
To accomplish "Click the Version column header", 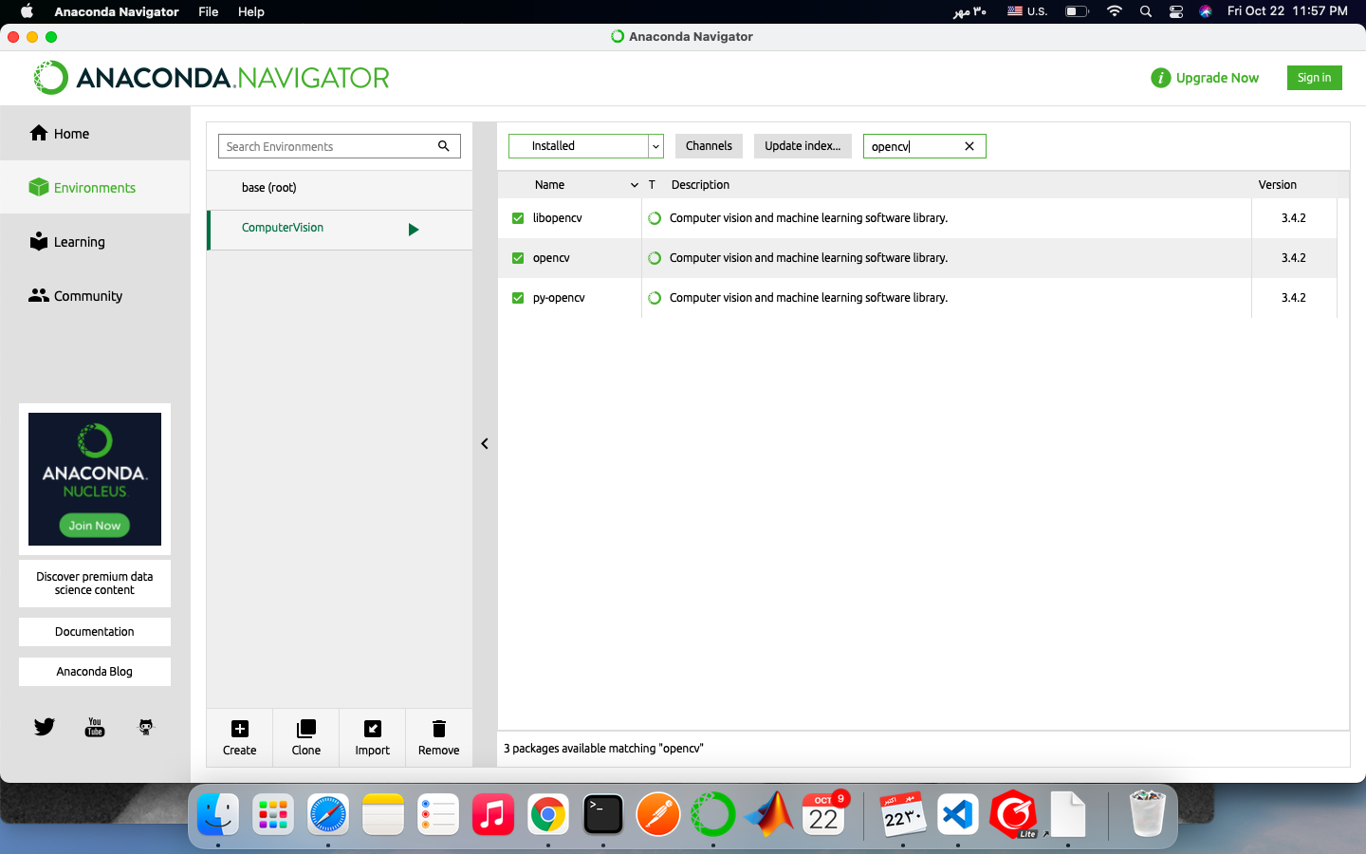I will pyautogui.click(x=1277, y=185).
